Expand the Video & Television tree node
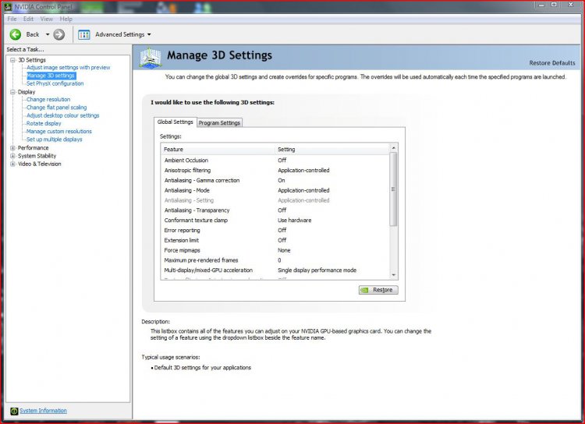The width and height of the screenshot is (585, 424). click(x=12, y=164)
